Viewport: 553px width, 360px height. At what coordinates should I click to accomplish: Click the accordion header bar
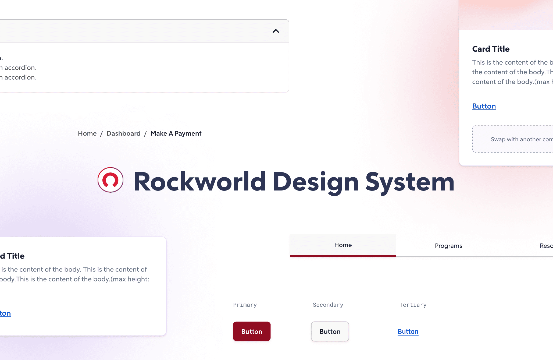[x=134, y=31]
